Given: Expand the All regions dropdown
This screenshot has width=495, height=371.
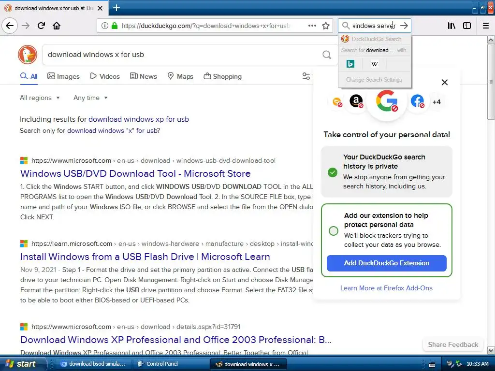Looking at the screenshot, I should (x=40, y=98).
